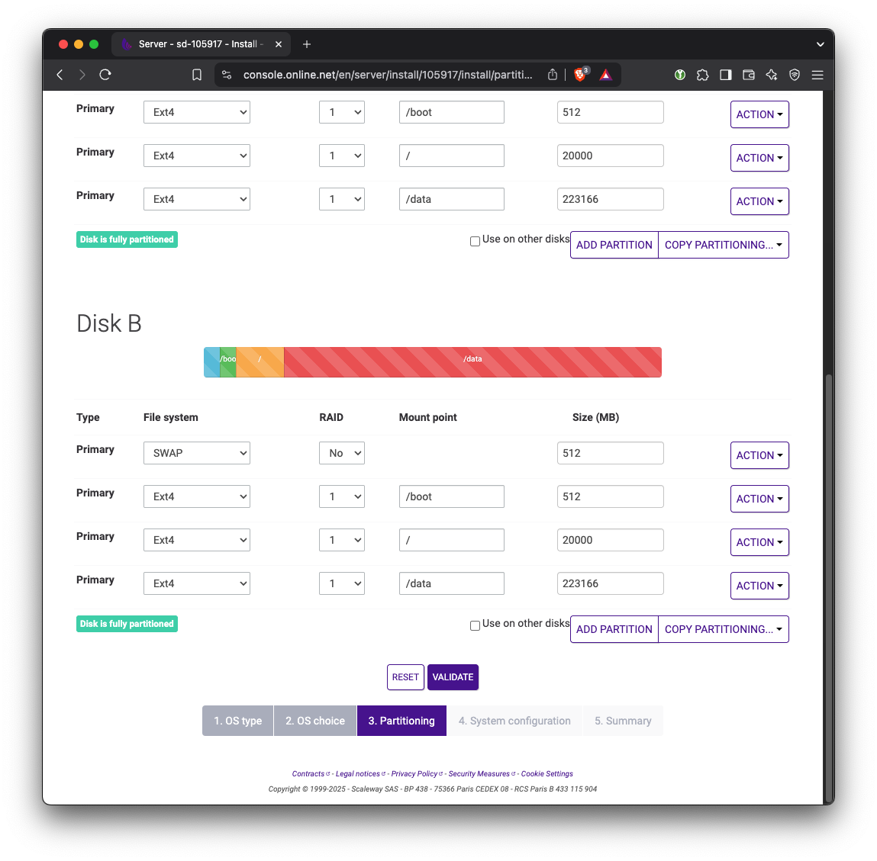Check Disk B's 'Use on other disks' box
The width and height of the screenshot is (877, 861).
[475, 625]
